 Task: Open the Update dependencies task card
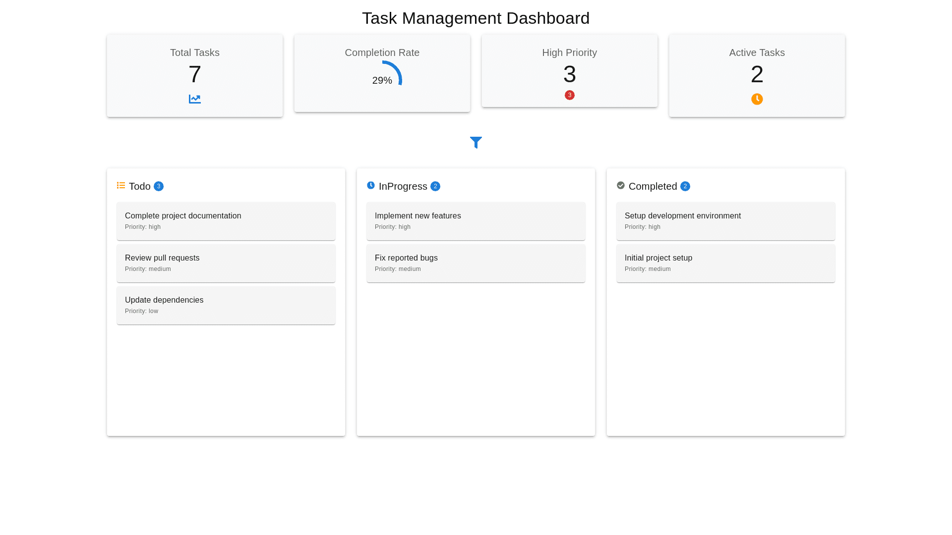(x=226, y=305)
